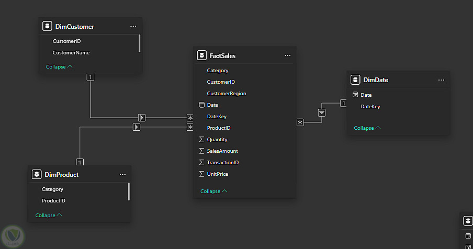473x249 pixels.
Task: Click the sigma icon next to SalesAmount
Action: pos(201,151)
